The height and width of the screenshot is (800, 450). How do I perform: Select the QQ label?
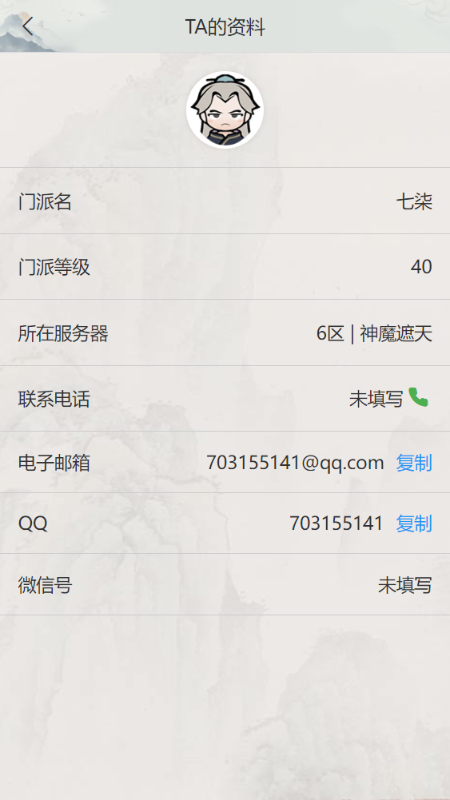33,523
